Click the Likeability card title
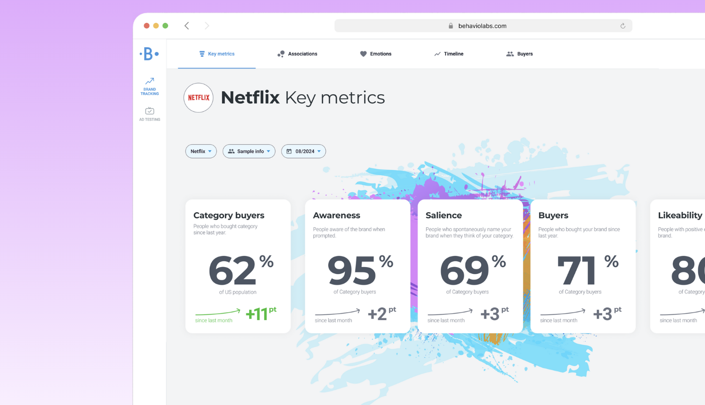705x405 pixels. coord(680,216)
